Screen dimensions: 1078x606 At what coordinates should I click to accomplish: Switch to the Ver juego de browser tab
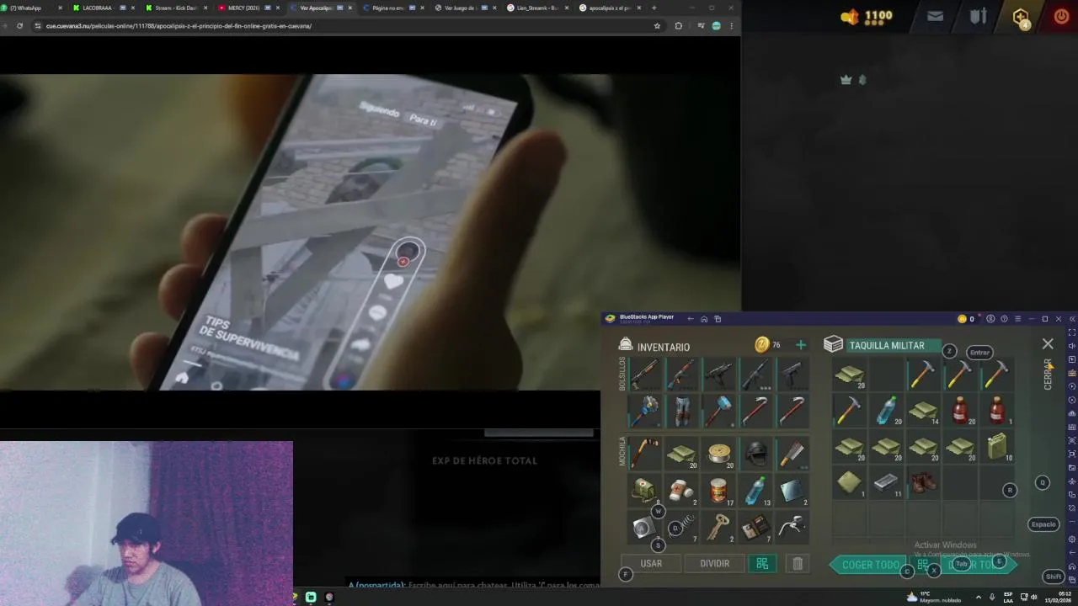pos(465,8)
